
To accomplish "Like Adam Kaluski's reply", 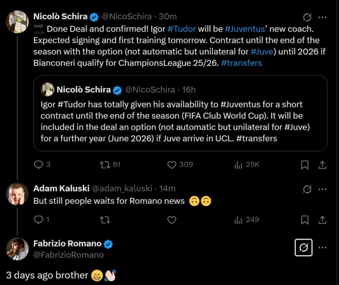I will click(x=172, y=220).
